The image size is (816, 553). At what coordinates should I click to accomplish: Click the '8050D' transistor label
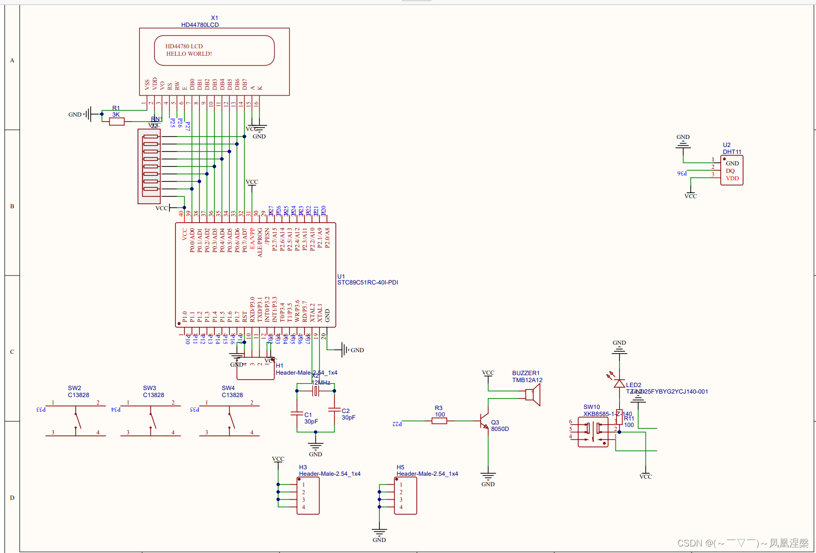coord(500,429)
